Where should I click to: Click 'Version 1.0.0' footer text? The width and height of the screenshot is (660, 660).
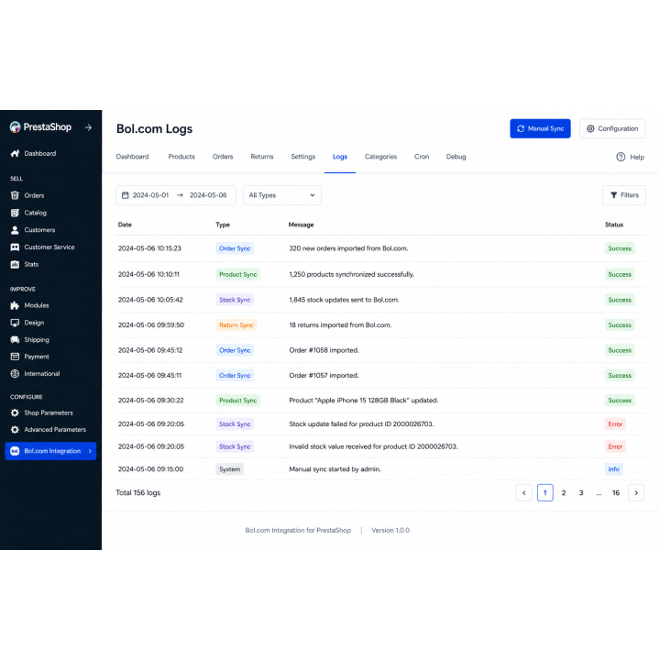pyautogui.click(x=390, y=531)
